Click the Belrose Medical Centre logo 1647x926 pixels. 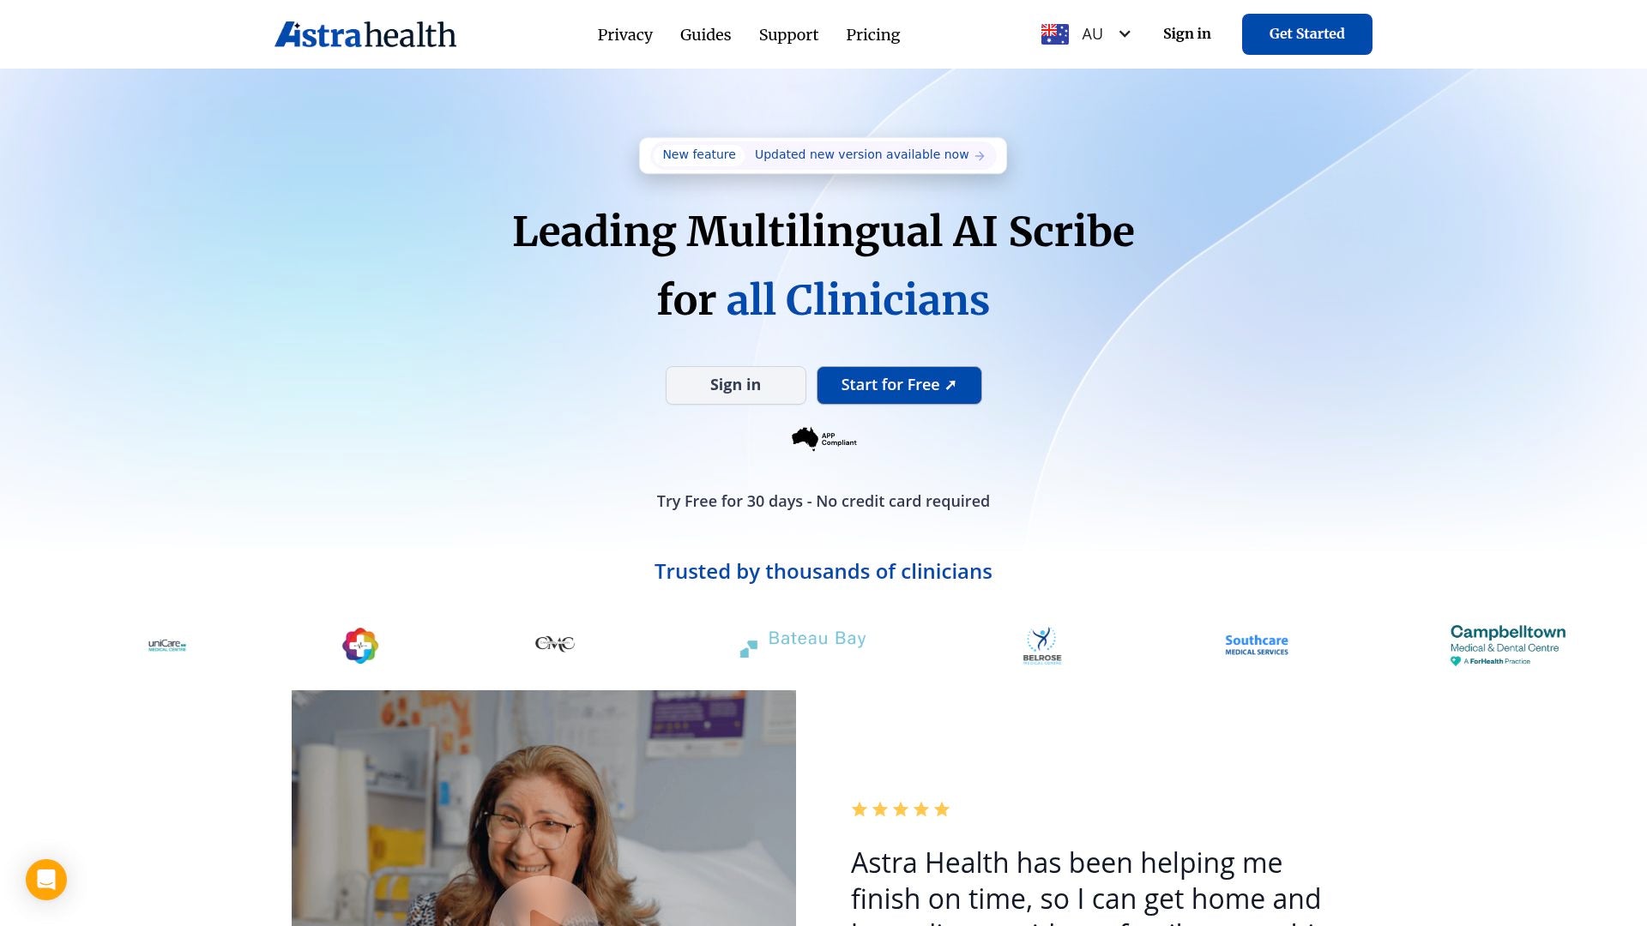point(1042,646)
